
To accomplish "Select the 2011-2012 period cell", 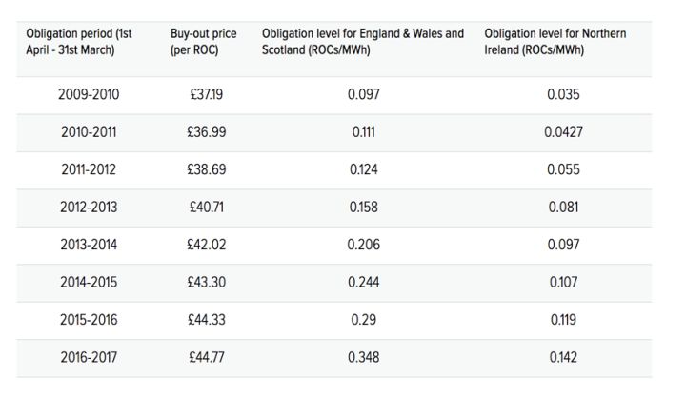I will click(89, 169).
